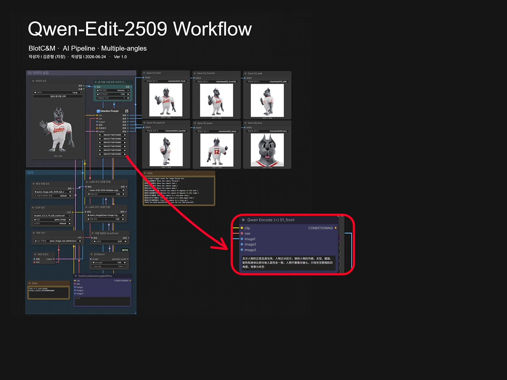Select the 01. 이미지 삽입 group header
The width and height of the screenshot is (507, 380).
[81, 73]
